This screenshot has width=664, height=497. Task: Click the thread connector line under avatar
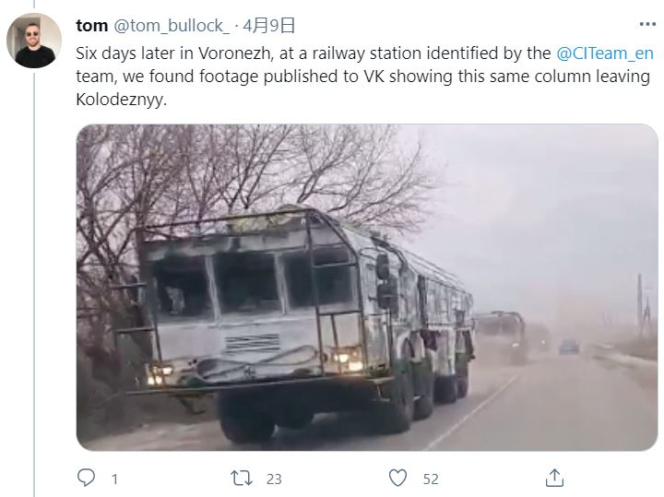click(34, 284)
